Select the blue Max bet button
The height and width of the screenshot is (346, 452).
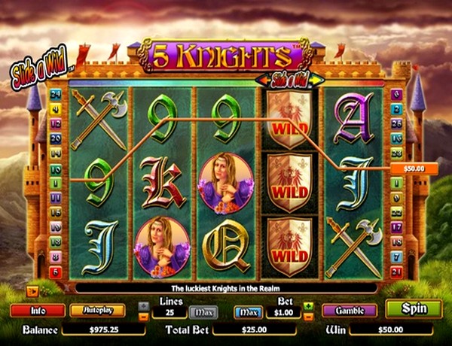coord(248,312)
